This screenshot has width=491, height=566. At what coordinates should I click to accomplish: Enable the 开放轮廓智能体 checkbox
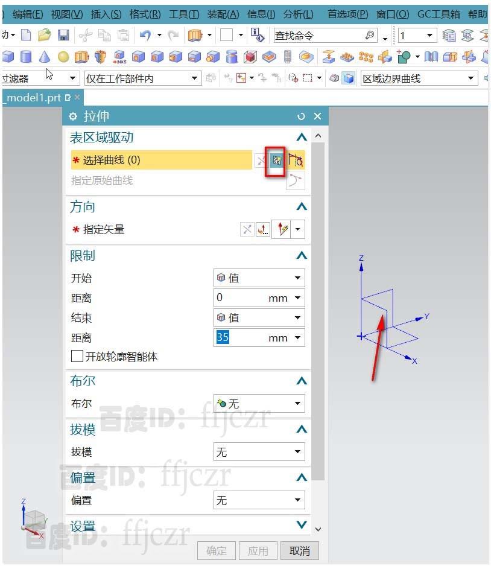(x=77, y=357)
